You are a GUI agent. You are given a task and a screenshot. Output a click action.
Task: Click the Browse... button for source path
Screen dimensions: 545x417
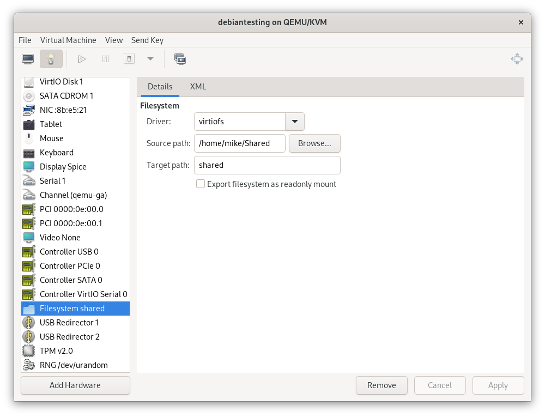coord(314,143)
